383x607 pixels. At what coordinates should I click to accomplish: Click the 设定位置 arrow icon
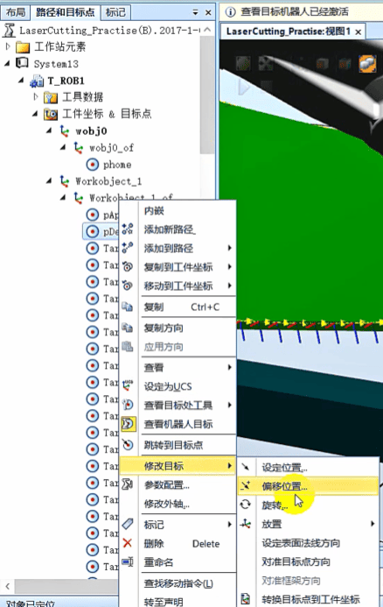coord(246,467)
